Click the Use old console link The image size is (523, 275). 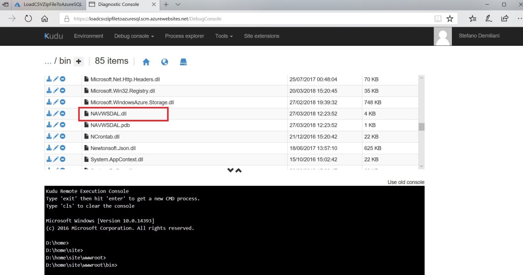click(x=406, y=182)
